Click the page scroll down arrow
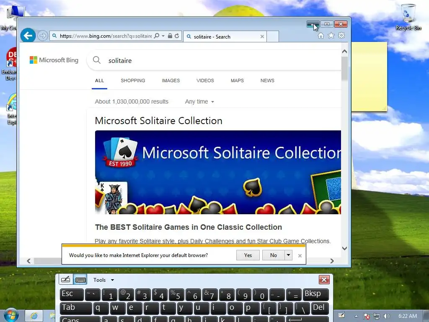 pos(344,248)
